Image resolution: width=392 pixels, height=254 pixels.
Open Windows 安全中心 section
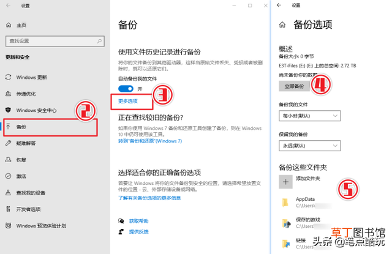click(37, 110)
